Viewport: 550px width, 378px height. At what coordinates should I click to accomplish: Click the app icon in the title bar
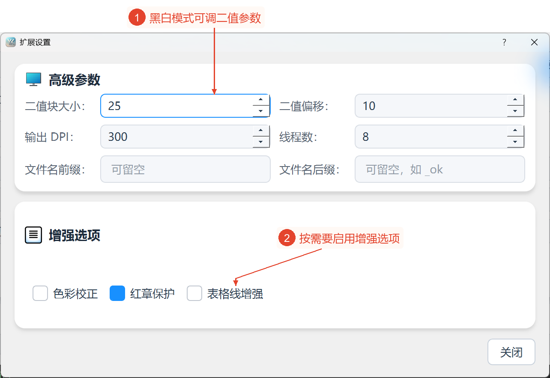(11, 42)
